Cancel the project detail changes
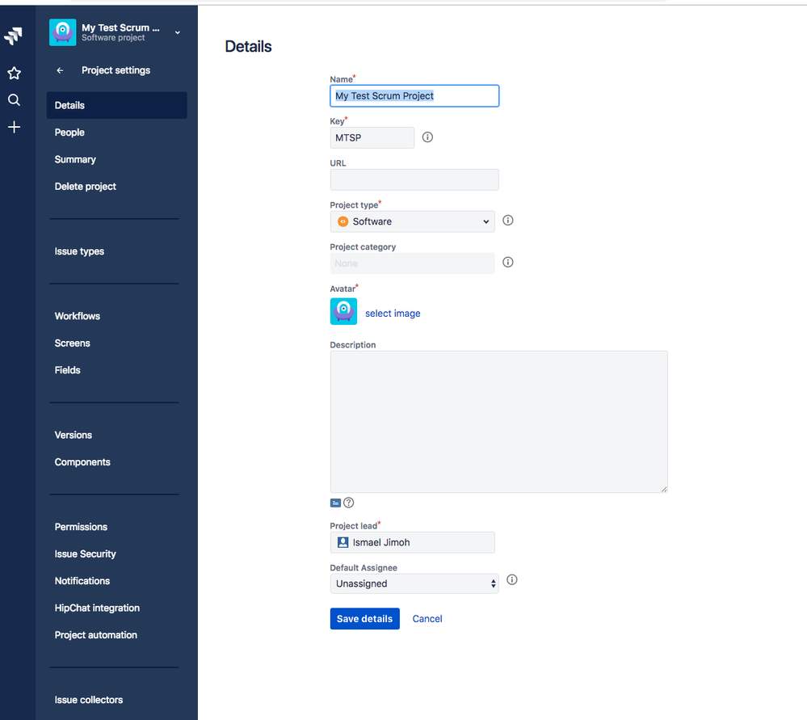The height and width of the screenshot is (720, 807). pos(427,618)
